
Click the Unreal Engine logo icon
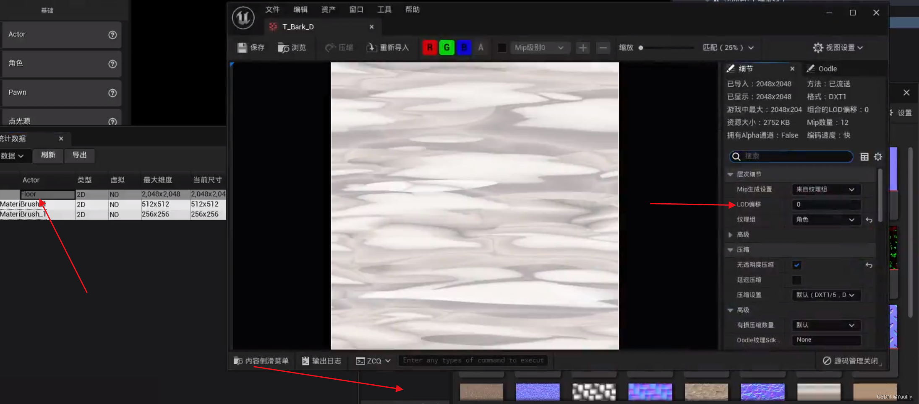pyautogui.click(x=243, y=18)
